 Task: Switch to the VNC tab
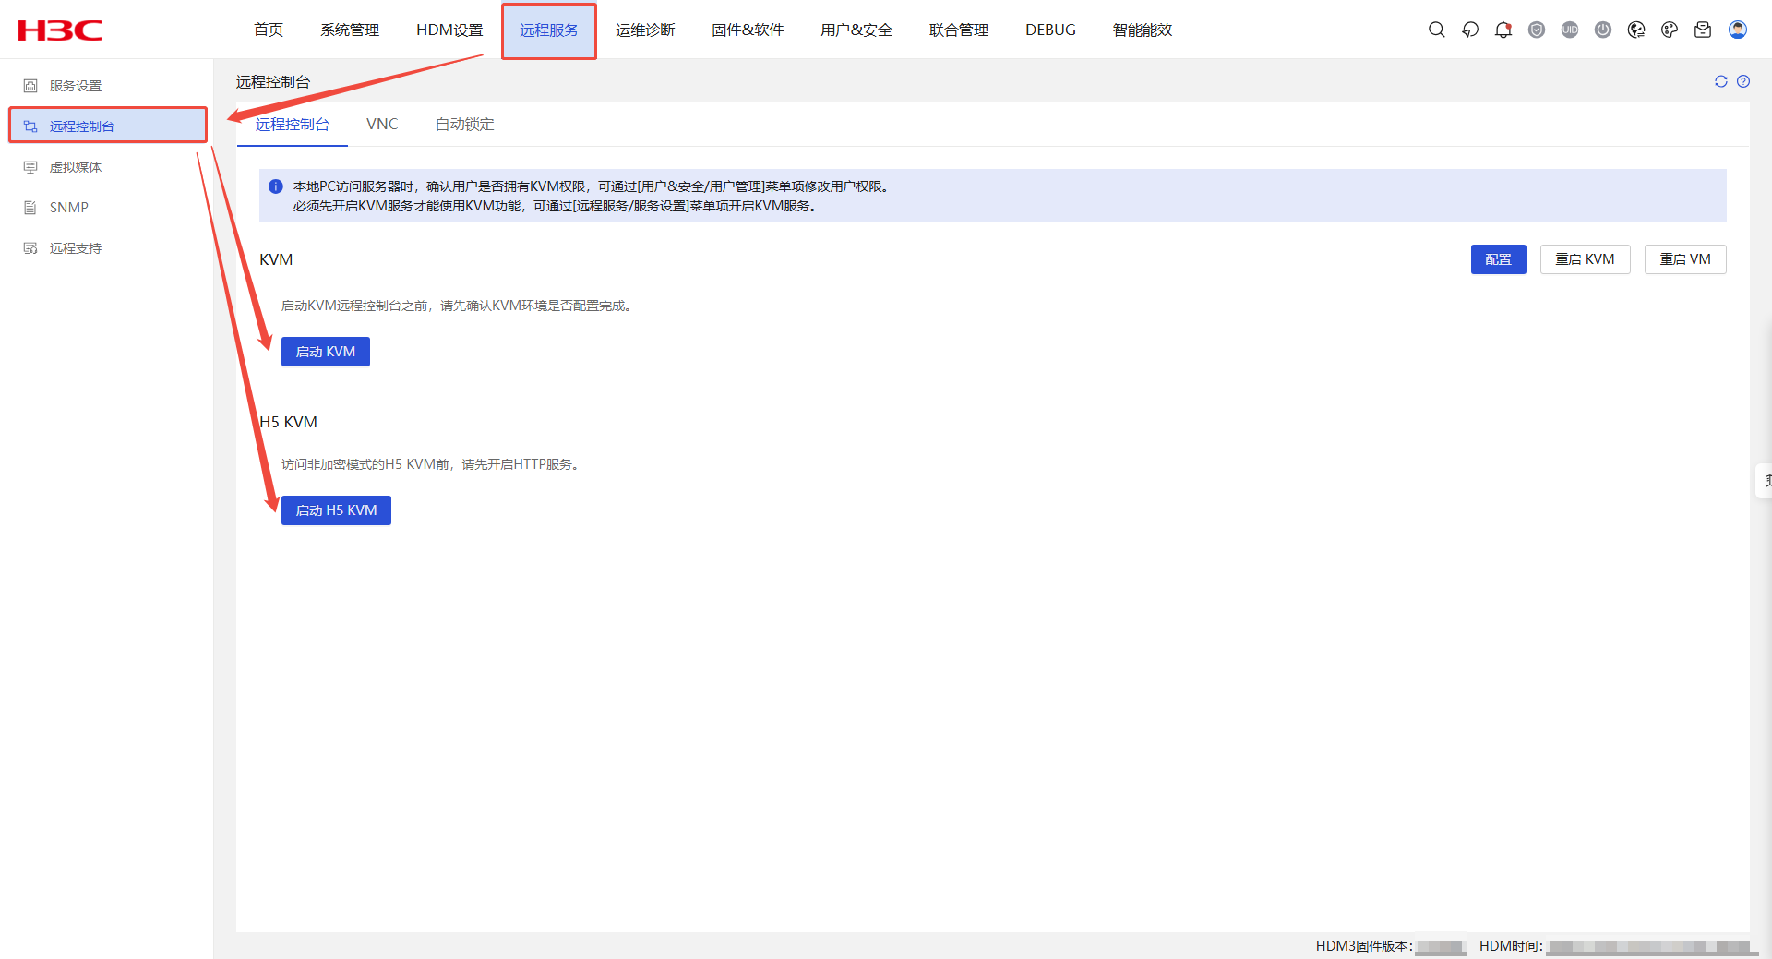tap(382, 124)
